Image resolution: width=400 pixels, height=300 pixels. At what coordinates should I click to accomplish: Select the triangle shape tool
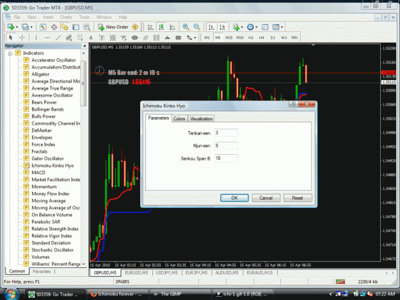click(167, 38)
